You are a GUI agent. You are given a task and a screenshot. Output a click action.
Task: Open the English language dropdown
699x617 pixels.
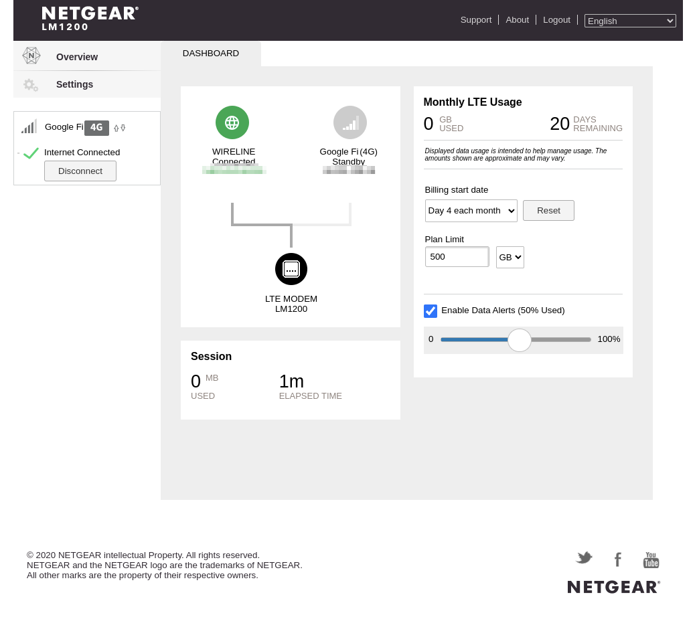coord(629,21)
